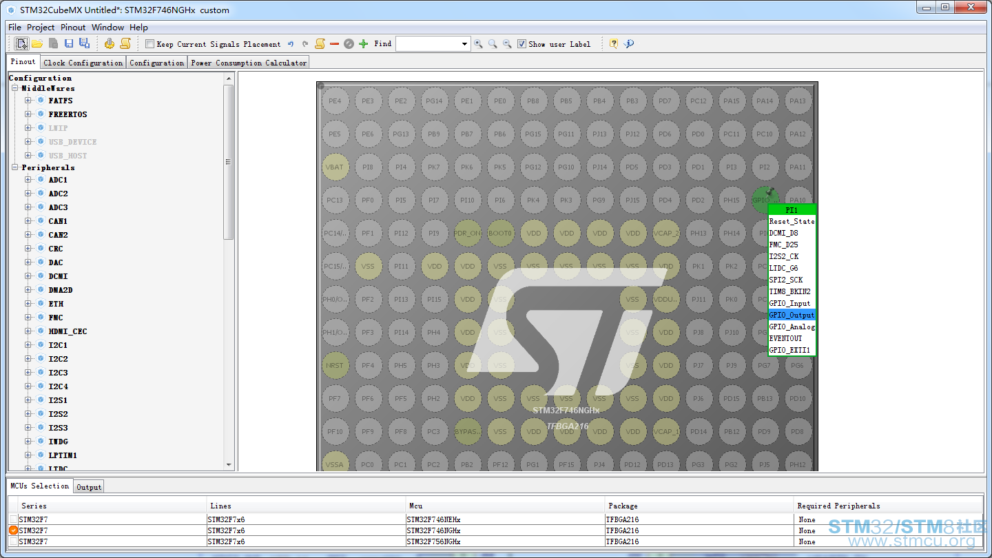Viewport: 992px width, 558px height.
Task: Click the blue search-help icon at toolbar end
Action: coord(628,43)
